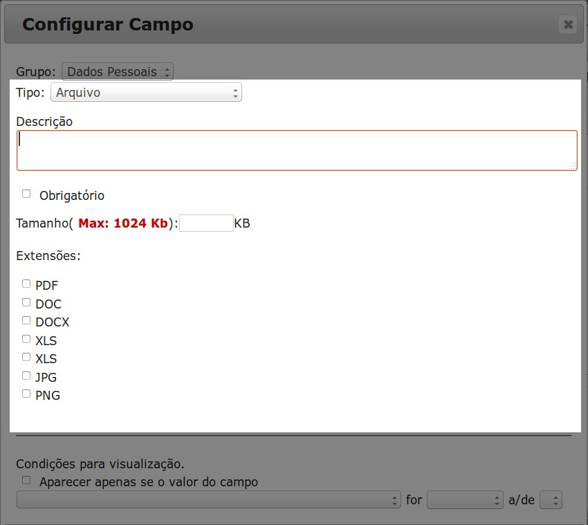The height and width of the screenshot is (525, 588).
Task: Click the Tamanho KB input field
Action: tap(206, 223)
